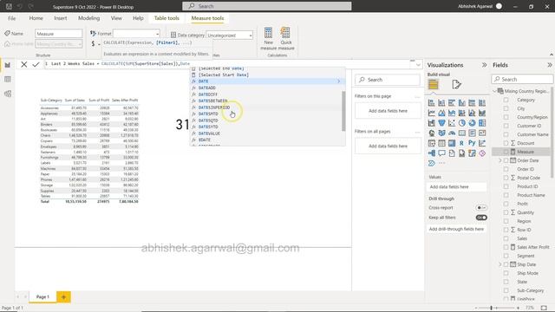Switch to the Table tools tab
The image size is (555, 312).
tap(166, 18)
